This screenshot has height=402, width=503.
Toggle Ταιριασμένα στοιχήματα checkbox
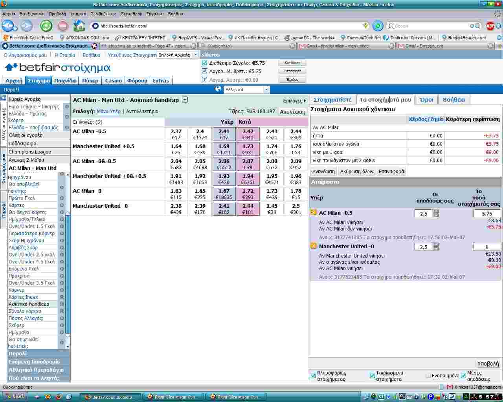point(373,376)
